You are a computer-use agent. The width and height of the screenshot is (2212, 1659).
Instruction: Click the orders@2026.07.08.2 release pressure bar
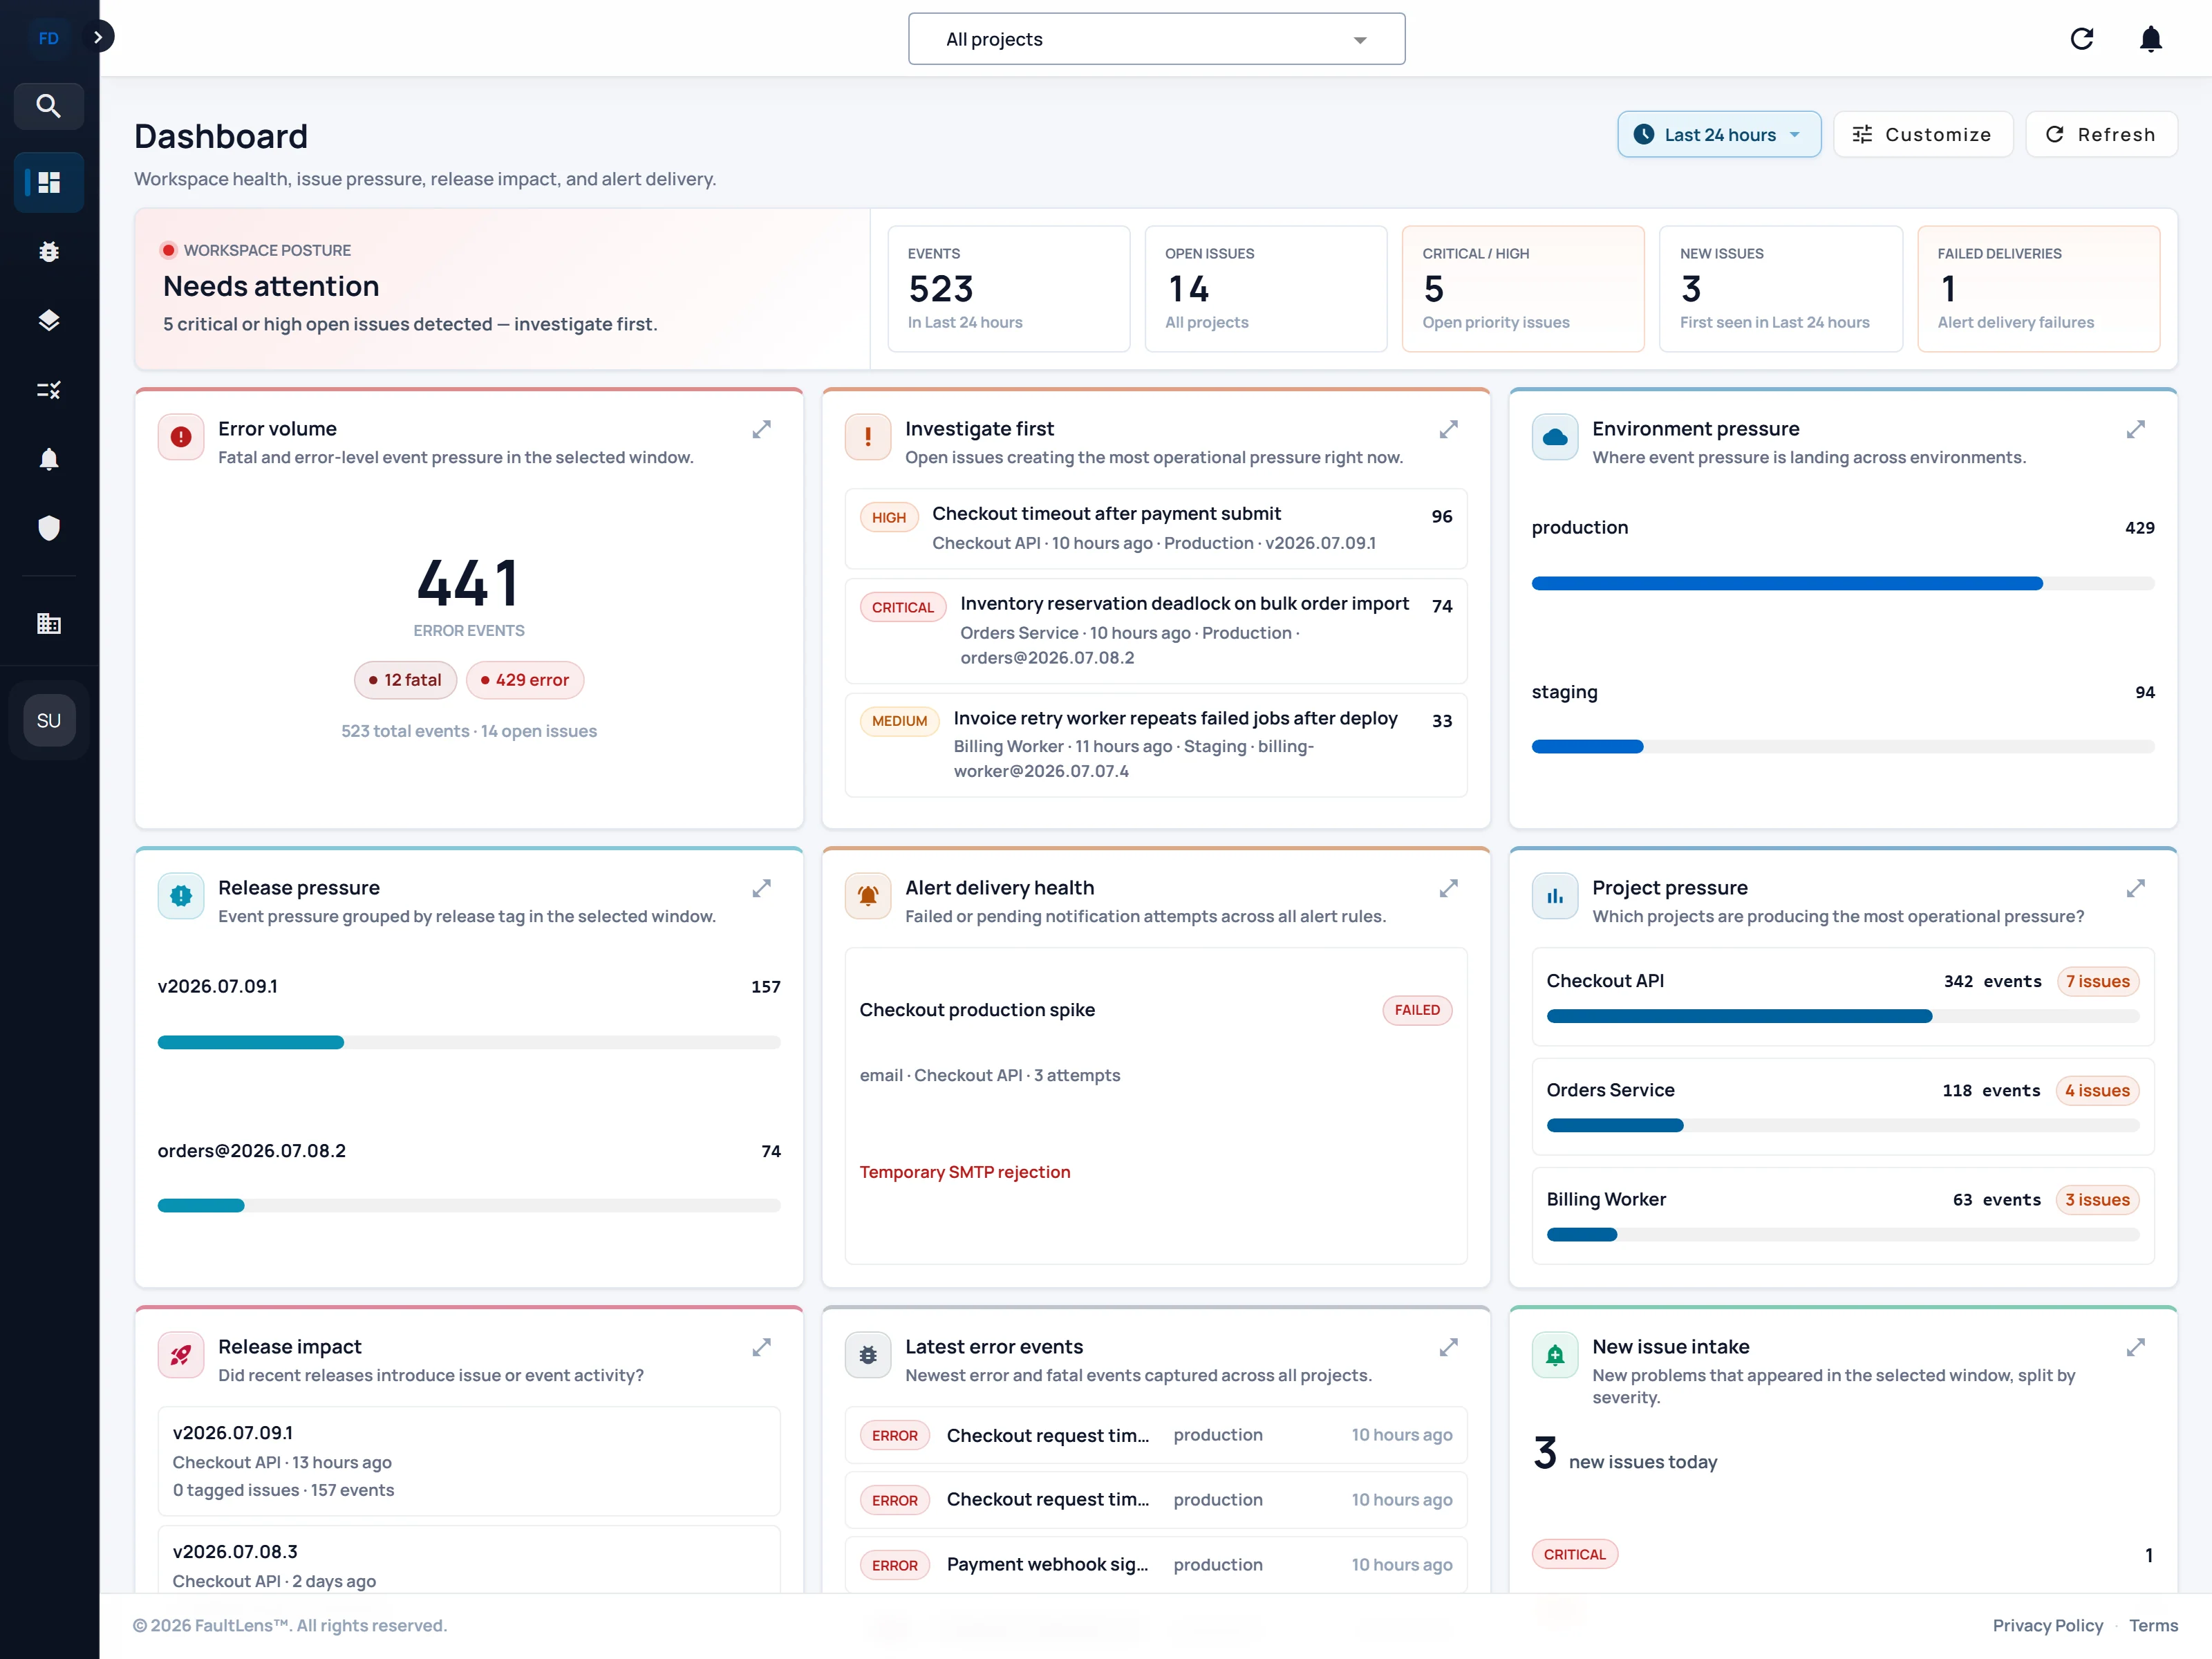[469, 1206]
